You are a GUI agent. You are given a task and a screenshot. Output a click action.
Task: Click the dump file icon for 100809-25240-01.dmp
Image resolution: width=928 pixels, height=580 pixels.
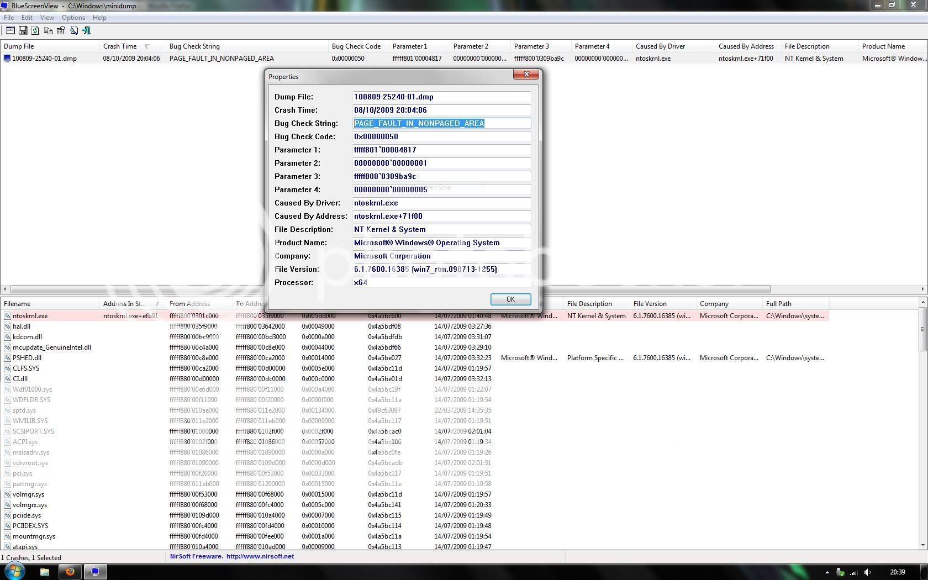click(x=7, y=58)
